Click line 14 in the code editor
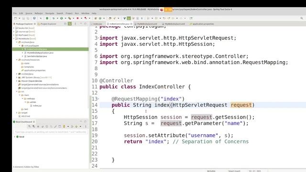The height and width of the screenshot is (172, 306). tap(203, 105)
